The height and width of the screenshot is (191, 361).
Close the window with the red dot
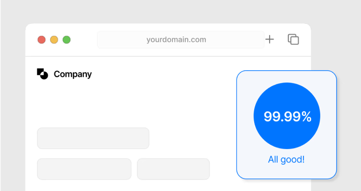point(42,40)
